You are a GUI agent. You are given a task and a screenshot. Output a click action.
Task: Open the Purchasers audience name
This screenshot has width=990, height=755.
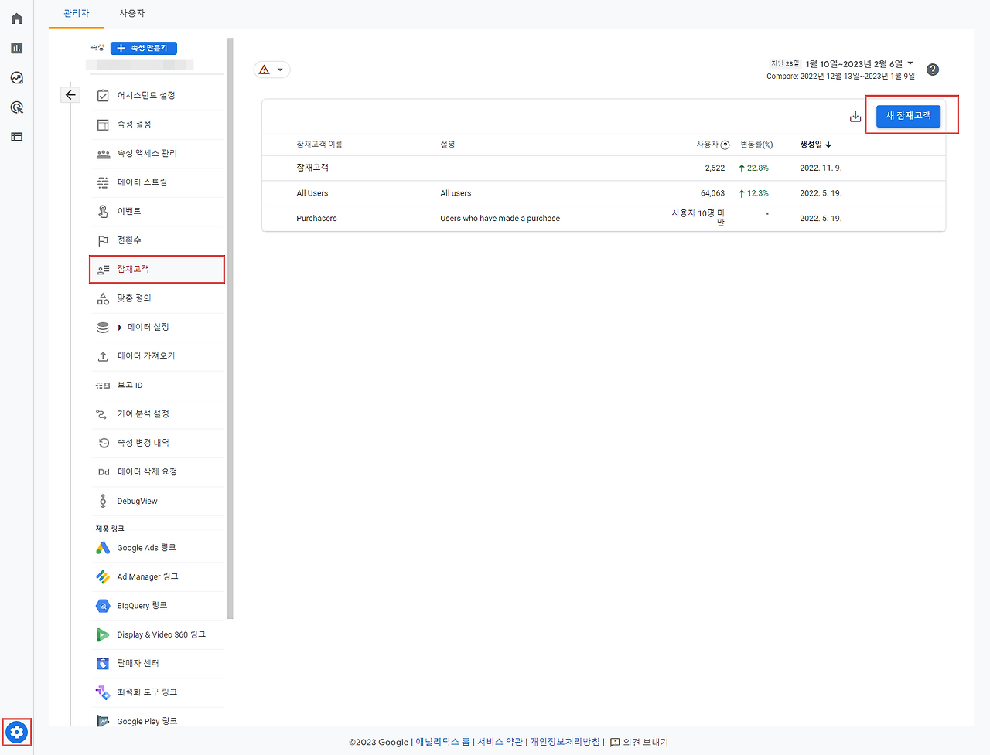(x=316, y=219)
